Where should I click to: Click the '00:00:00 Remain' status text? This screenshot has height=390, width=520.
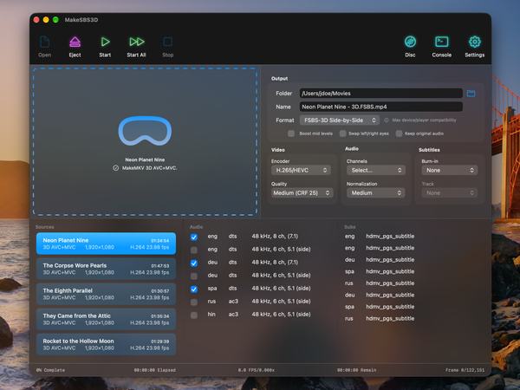click(x=356, y=370)
